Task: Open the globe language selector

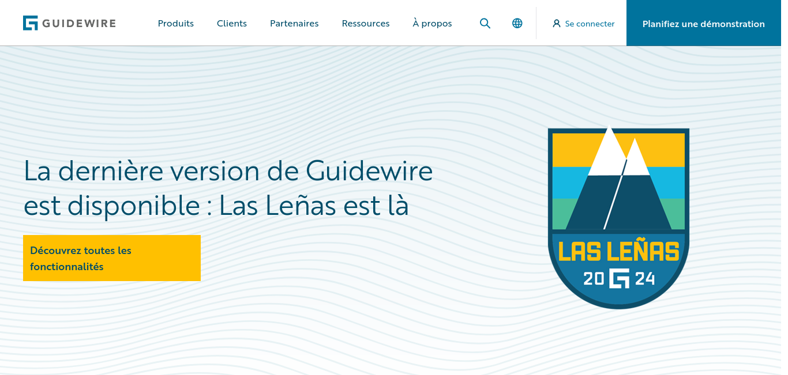Action: [517, 23]
